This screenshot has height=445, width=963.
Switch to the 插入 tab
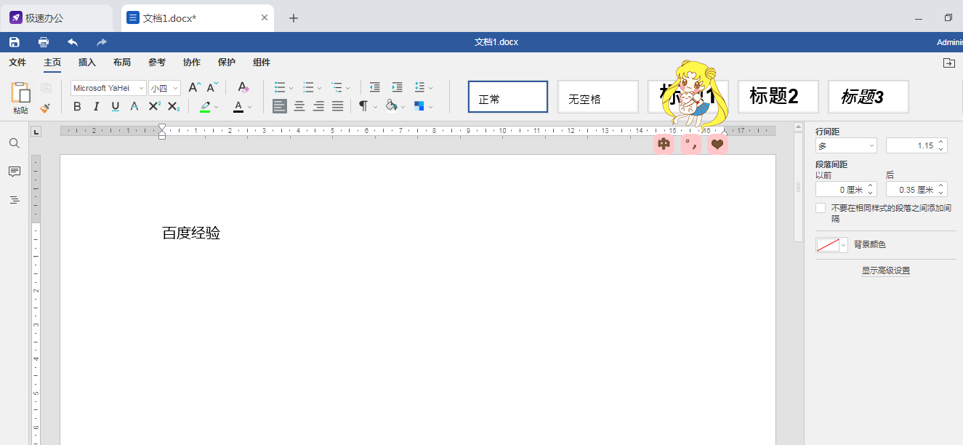coord(87,63)
